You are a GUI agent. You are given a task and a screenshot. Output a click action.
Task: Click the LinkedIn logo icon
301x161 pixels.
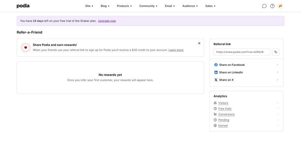(216, 73)
